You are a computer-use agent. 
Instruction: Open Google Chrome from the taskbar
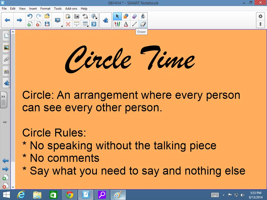[x=69, y=195]
